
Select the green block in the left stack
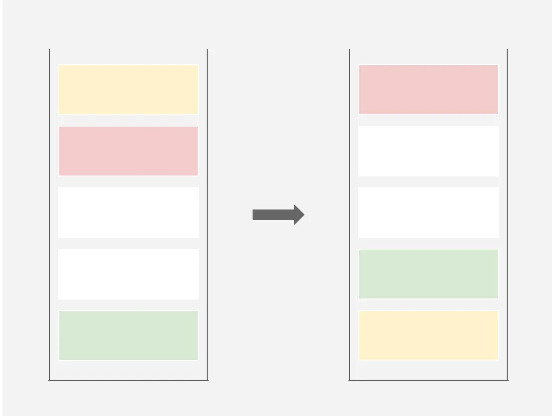(128, 335)
